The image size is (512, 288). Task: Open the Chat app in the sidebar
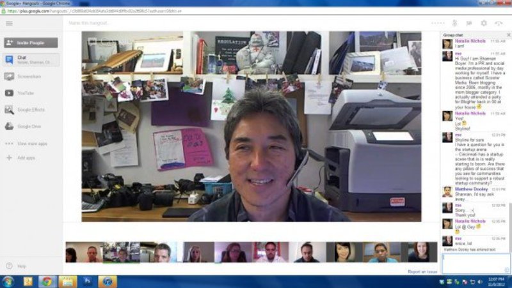point(30,60)
